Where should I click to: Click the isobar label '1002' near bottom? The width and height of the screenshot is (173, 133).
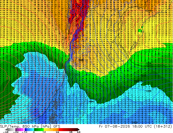click(x=135, y=122)
